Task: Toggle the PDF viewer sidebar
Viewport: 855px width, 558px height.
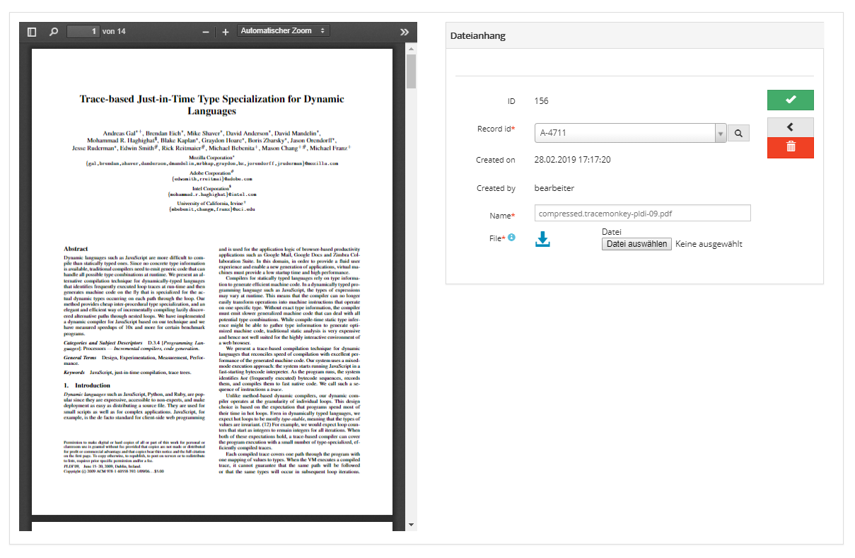Action: [x=31, y=32]
